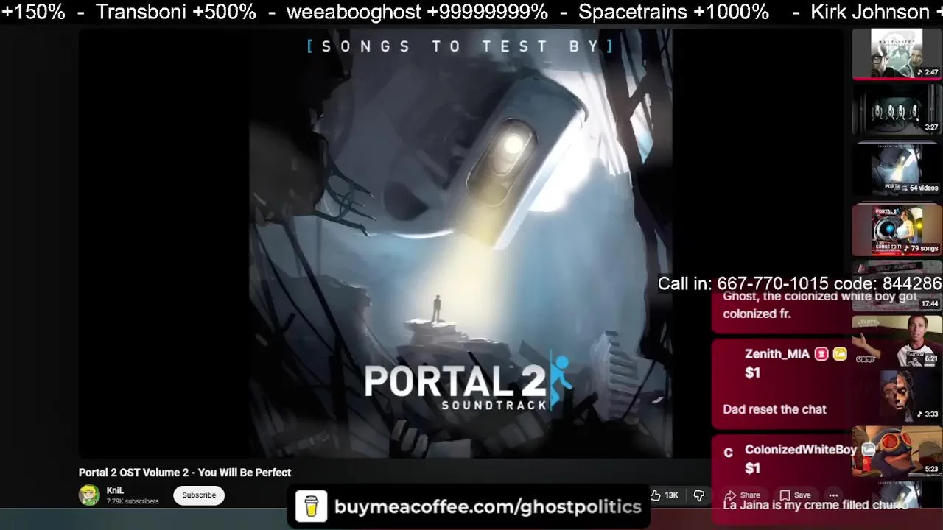Click the KniL channel avatar

point(89,495)
